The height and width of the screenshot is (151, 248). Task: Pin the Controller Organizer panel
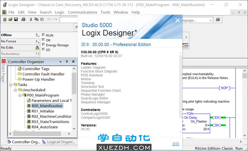point(67,62)
